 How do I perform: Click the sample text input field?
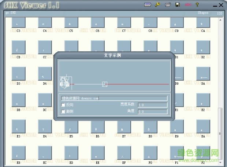tap(114, 98)
